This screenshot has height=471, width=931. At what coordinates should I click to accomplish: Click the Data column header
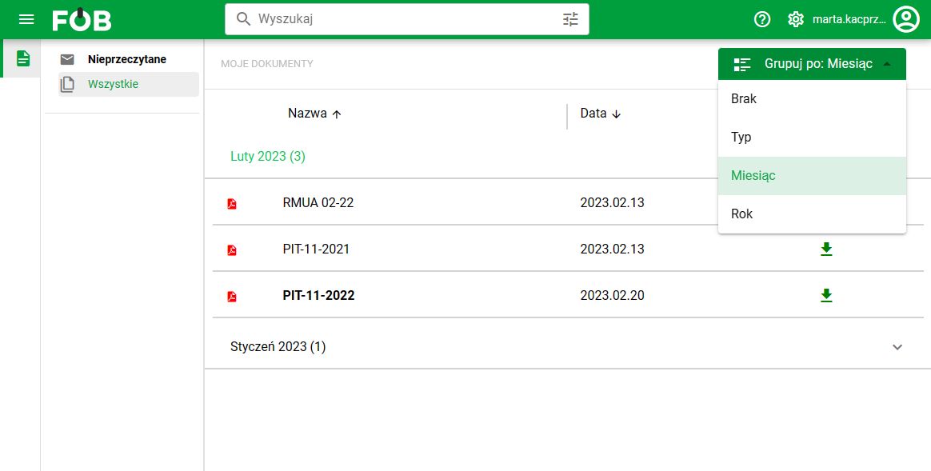pos(593,113)
